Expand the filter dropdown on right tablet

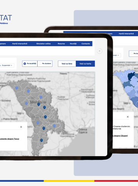pyautogui.click(x=117, y=55)
